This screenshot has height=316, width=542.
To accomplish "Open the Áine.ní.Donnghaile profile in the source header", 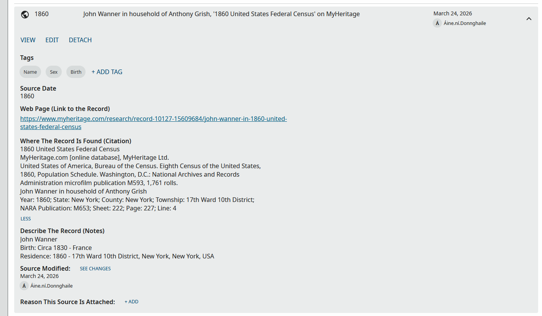I will pyautogui.click(x=465, y=23).
